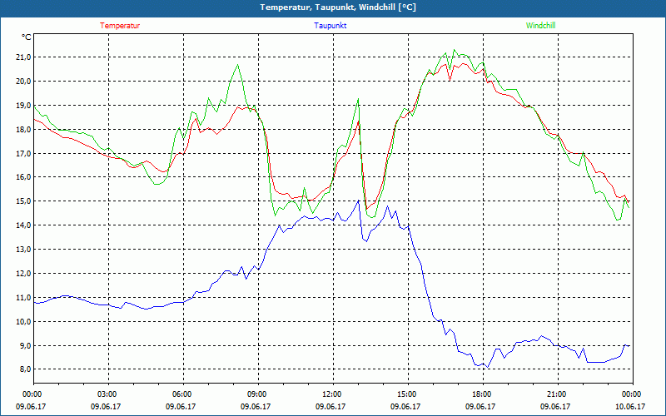Image resolution: width=666 pixels, height=416 pixels.
Task: Click the chart title Temperatur, Taupunkt, Windchill
Action: 338,7
